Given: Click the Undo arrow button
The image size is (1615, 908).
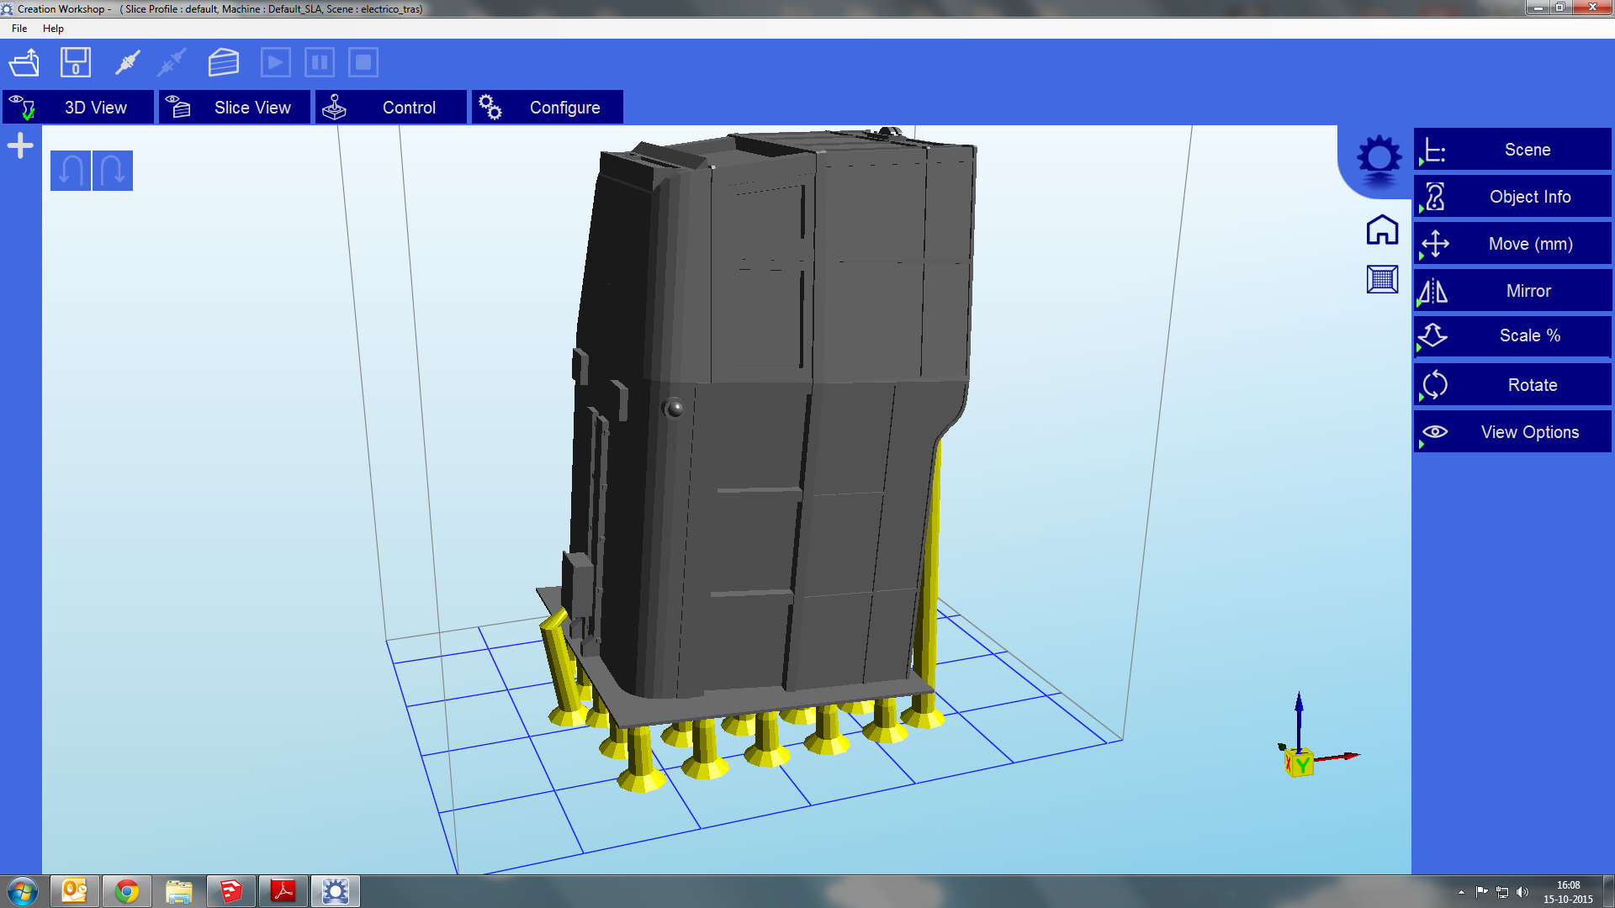Looking at the screenshot, I should [71, 171].
